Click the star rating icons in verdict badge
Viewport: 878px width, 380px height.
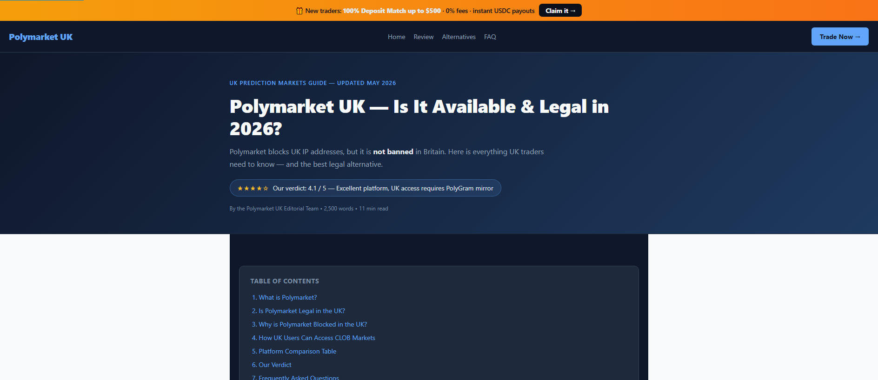click(253, 188)
